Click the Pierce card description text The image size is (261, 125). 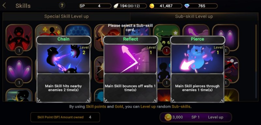coord(197,88)
